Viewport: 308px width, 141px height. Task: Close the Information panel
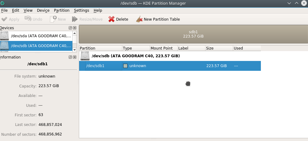point(75,57)
